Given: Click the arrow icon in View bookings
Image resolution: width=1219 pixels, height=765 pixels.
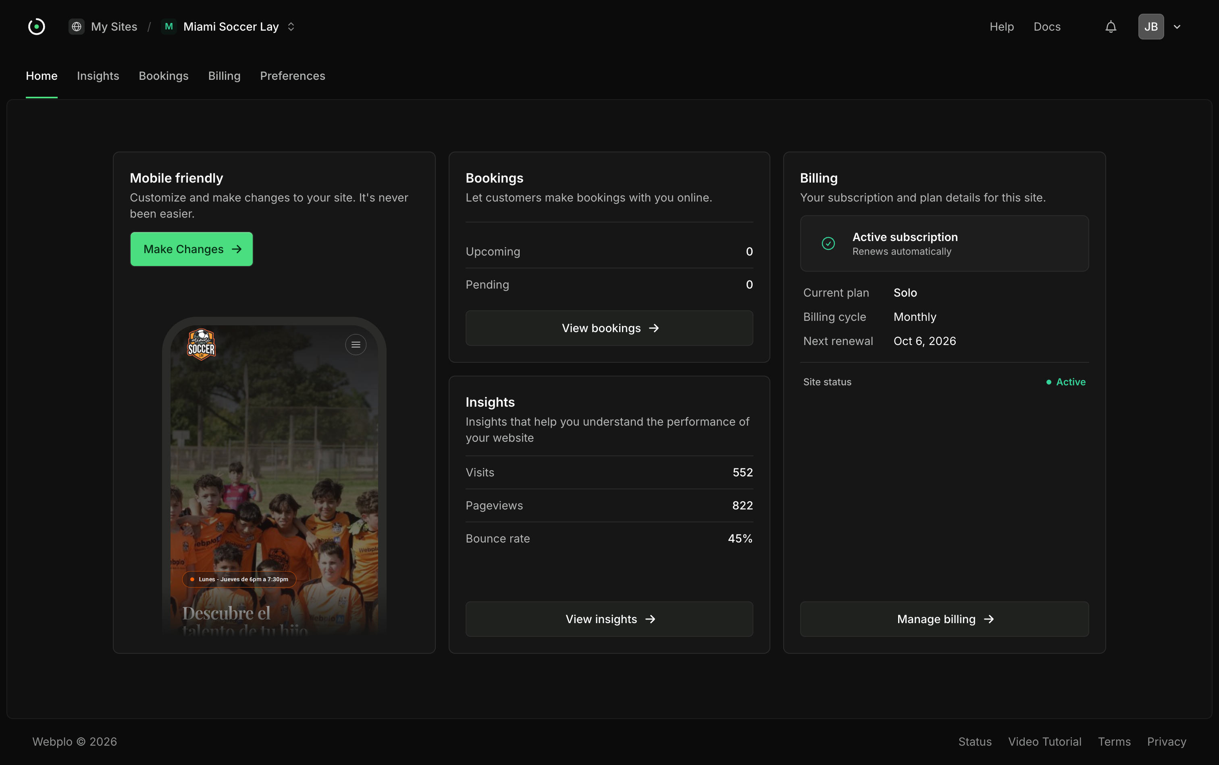Looking at the screenshot, I should click(654, 328).
